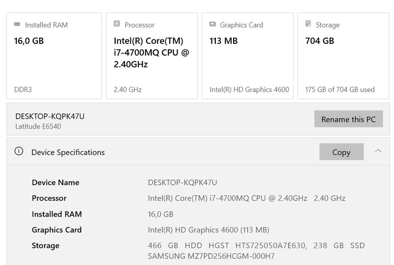Copy the device specifications
This screenshot has width=394, height=265.
click(x=341, y=152)
